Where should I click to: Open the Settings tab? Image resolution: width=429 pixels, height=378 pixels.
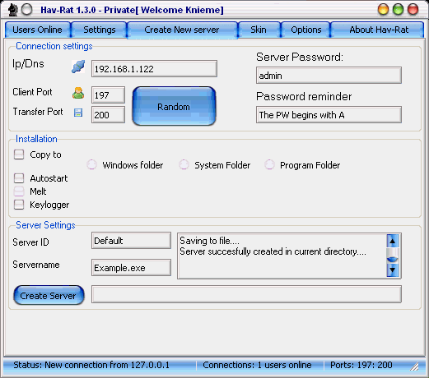coord(100,30)
